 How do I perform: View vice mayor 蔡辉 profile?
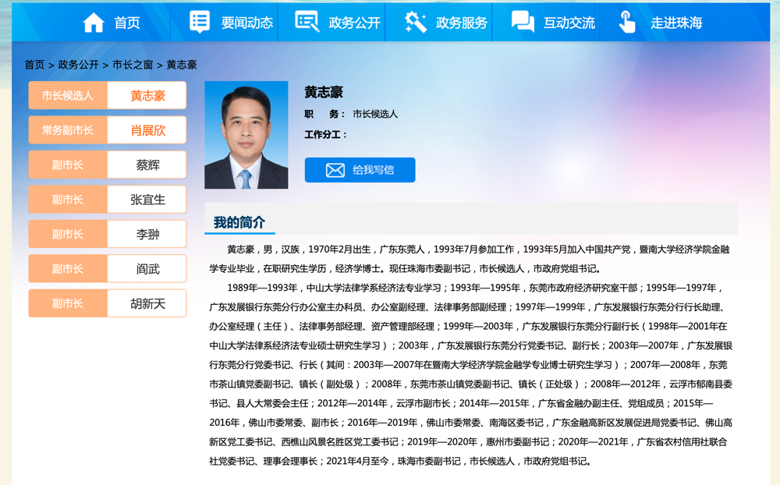[147, 165]
